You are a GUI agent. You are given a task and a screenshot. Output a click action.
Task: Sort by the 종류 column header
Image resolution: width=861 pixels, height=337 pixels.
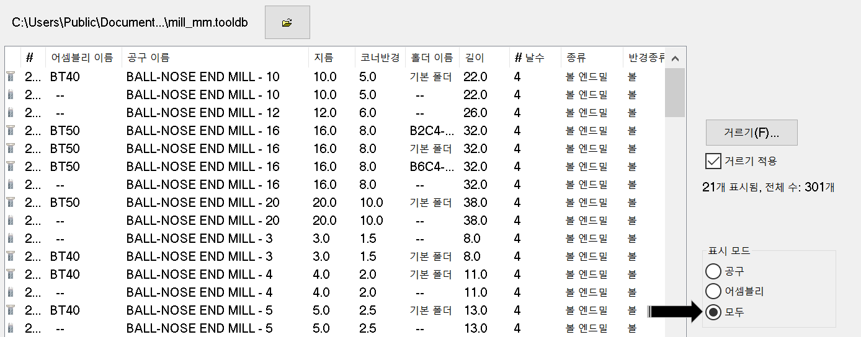click(591, 58)
